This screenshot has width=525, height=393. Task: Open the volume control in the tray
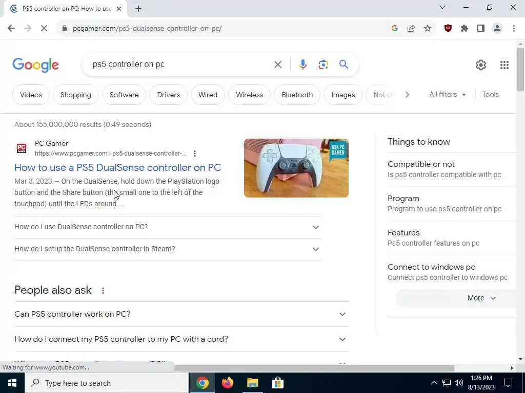tap(459, 383)
